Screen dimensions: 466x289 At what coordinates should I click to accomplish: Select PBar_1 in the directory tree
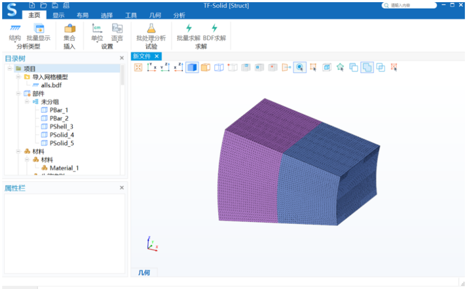pyautogui.click(x=59, y=110)
